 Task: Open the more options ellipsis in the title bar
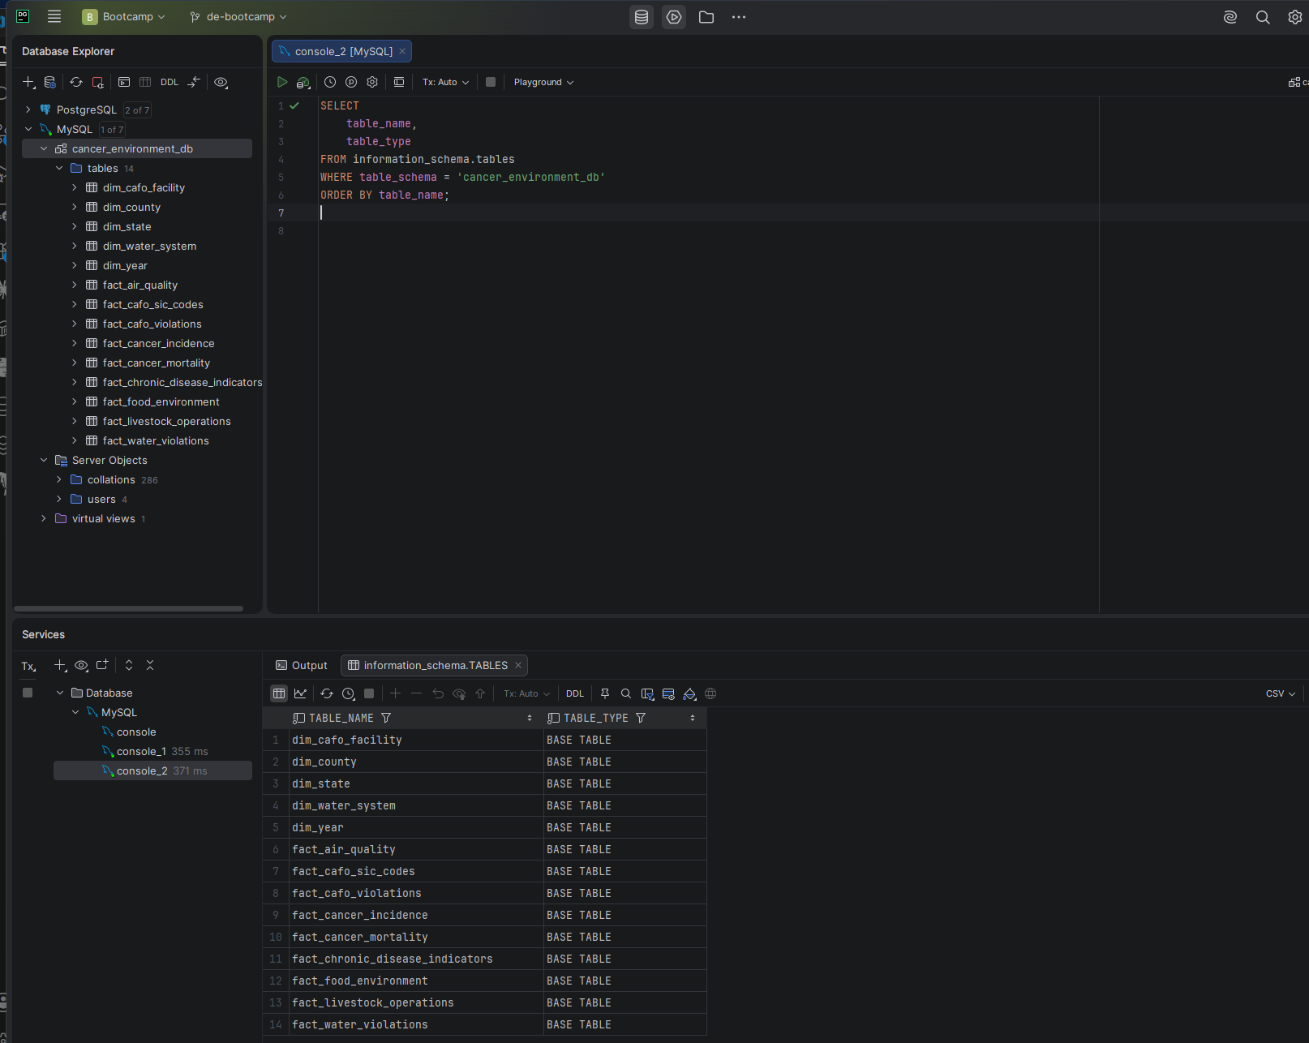point(738,17)
